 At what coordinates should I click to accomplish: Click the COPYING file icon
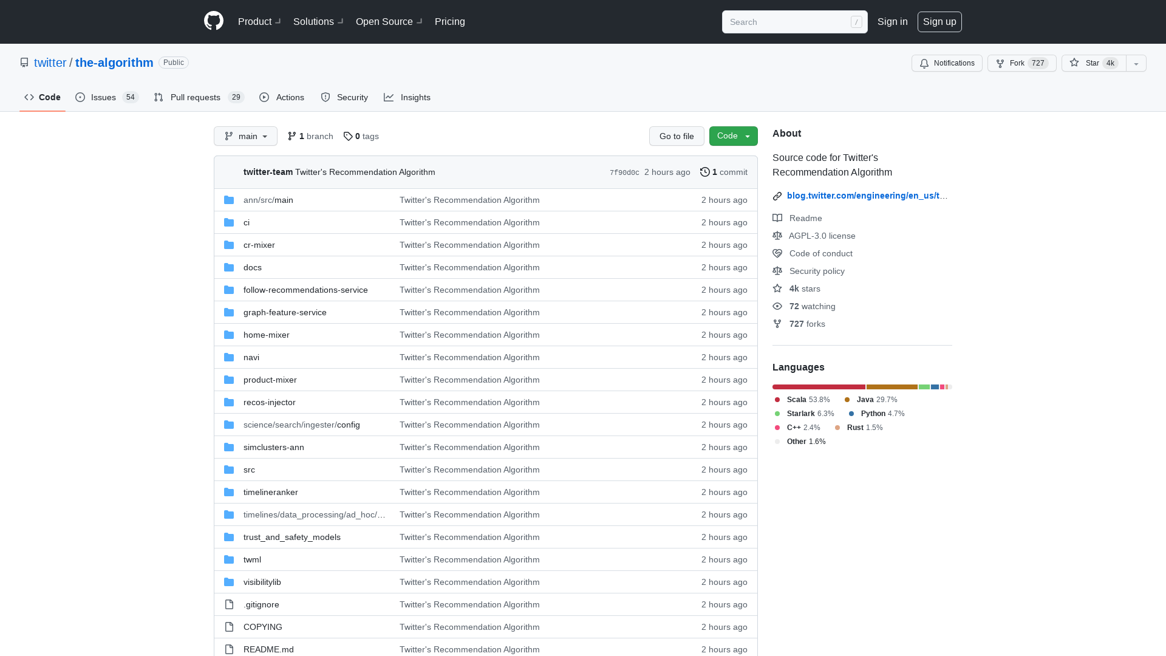point(229,627)
